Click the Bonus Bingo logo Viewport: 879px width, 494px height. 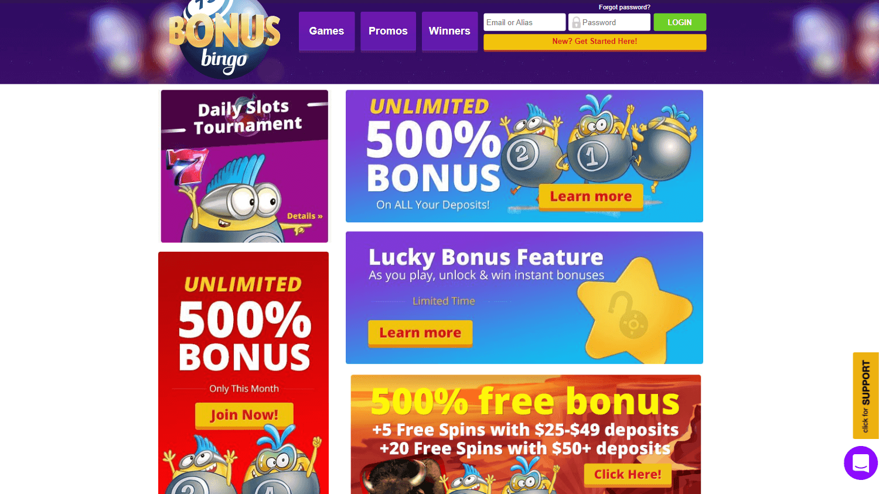coord(224,39)
